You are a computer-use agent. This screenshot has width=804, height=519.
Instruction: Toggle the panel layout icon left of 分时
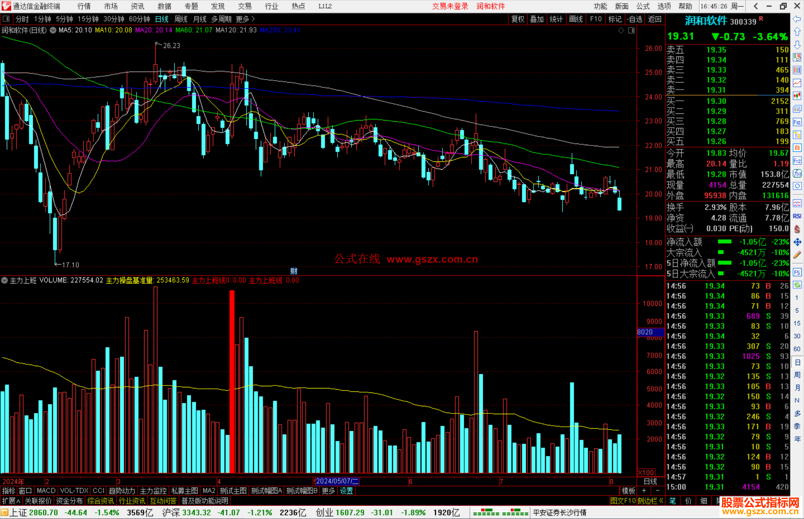[x=6, y=19]
